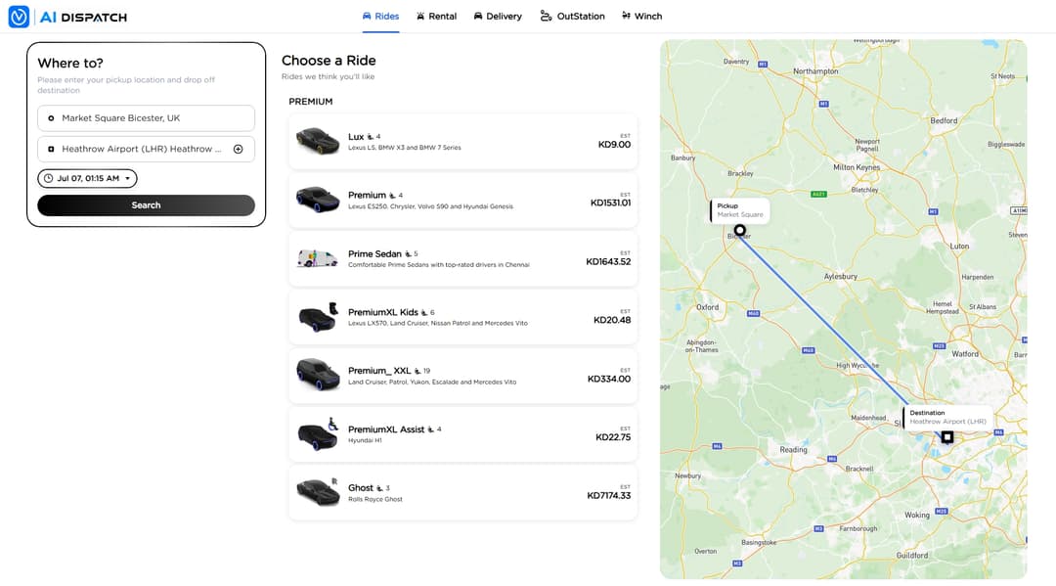Click the KD22.75 price
Screen dimensions: 1056x586
point(613,437)
